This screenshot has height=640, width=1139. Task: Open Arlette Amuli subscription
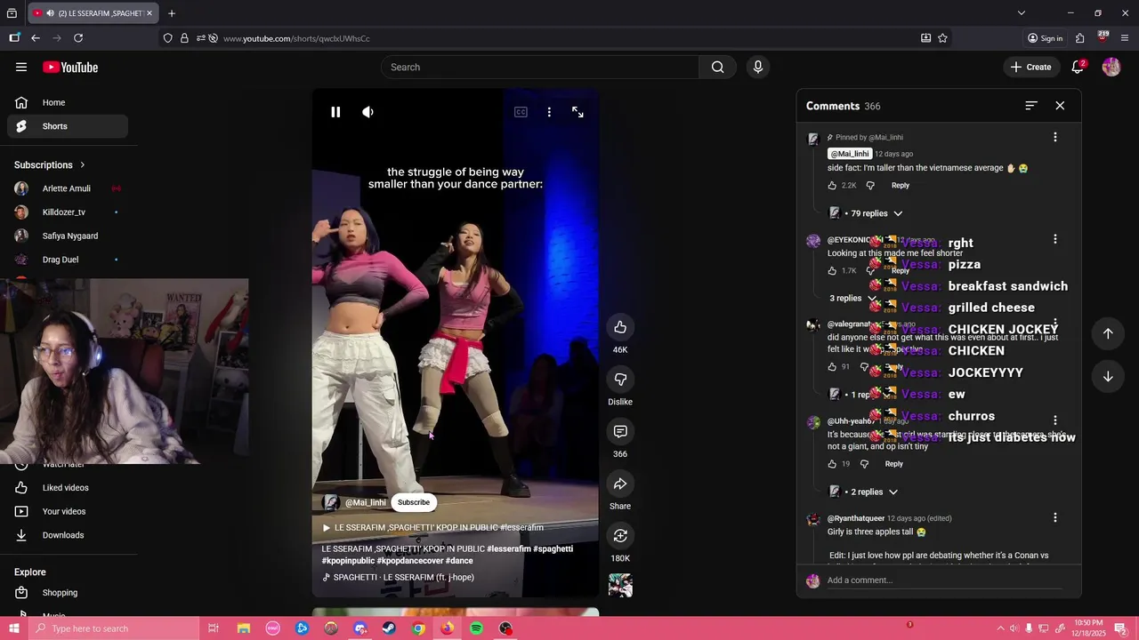coord(68,189)
